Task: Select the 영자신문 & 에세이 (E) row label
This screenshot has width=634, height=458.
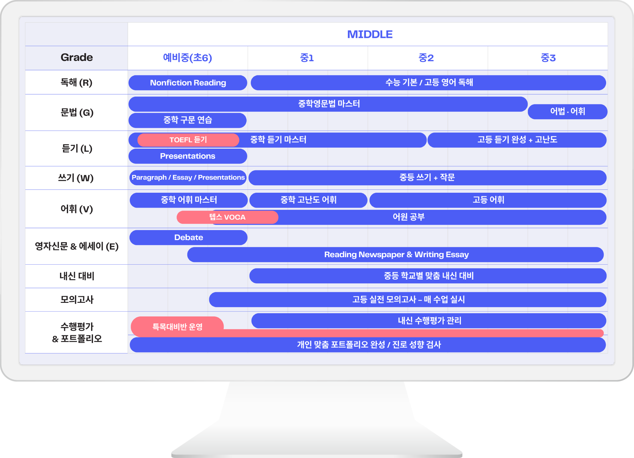Action: pyautogui.click(x=76, y=246)
